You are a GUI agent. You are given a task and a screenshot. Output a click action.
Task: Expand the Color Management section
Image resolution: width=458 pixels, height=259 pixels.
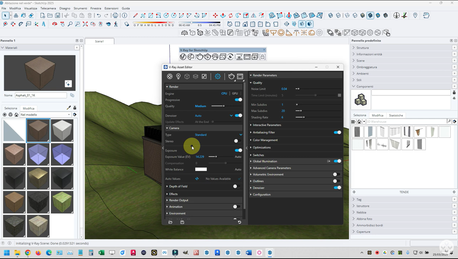(x=265, y=140)
